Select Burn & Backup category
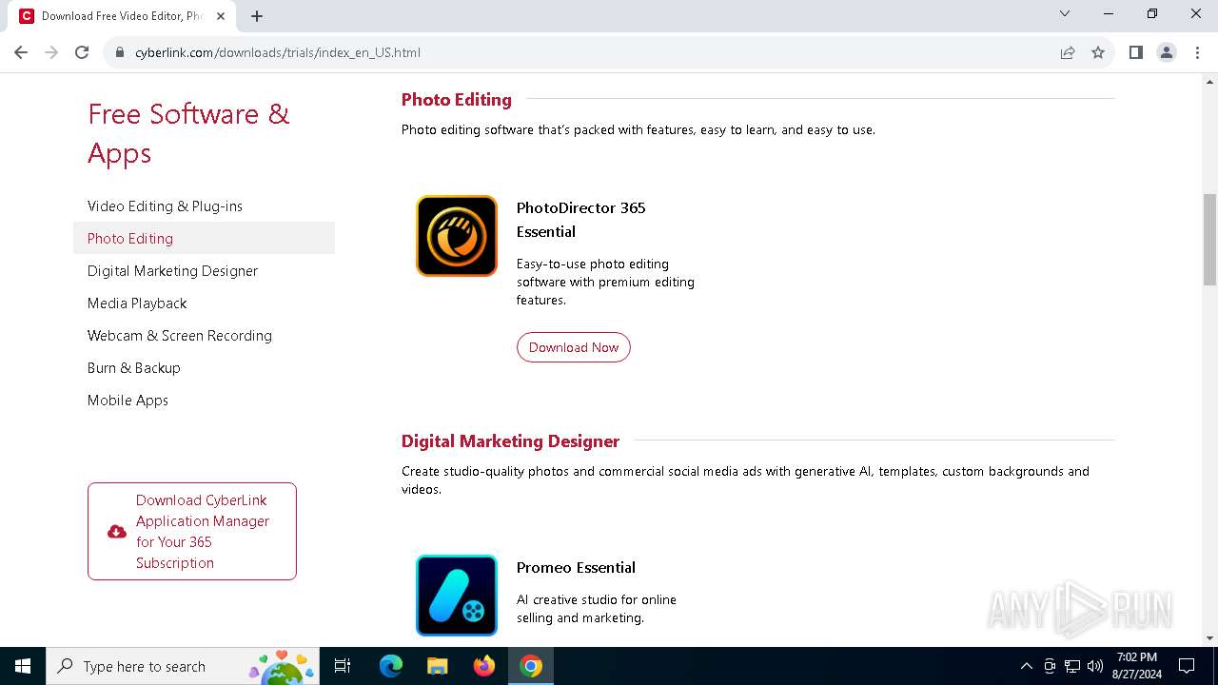Screen dimensions: 1218x685 pos(133,368)
